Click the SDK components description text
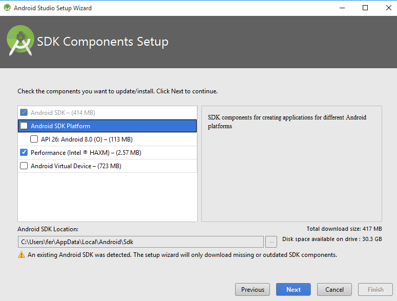The width and height of the screenshot is (397, 301). [x=287, y=122]
